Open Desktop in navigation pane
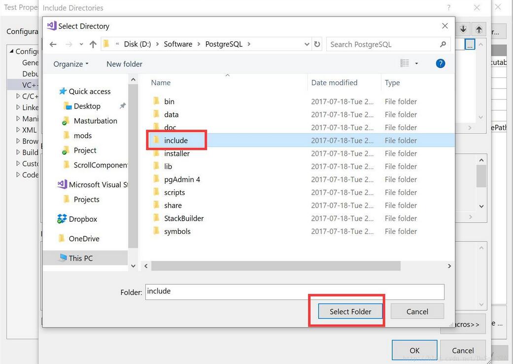The height and width of the screenshot is (364, 513). pyautogui.click(x=87, y=106)
